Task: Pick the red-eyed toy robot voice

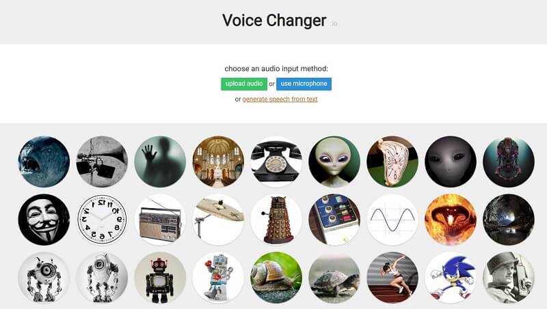Action: (x=160, y=278)
